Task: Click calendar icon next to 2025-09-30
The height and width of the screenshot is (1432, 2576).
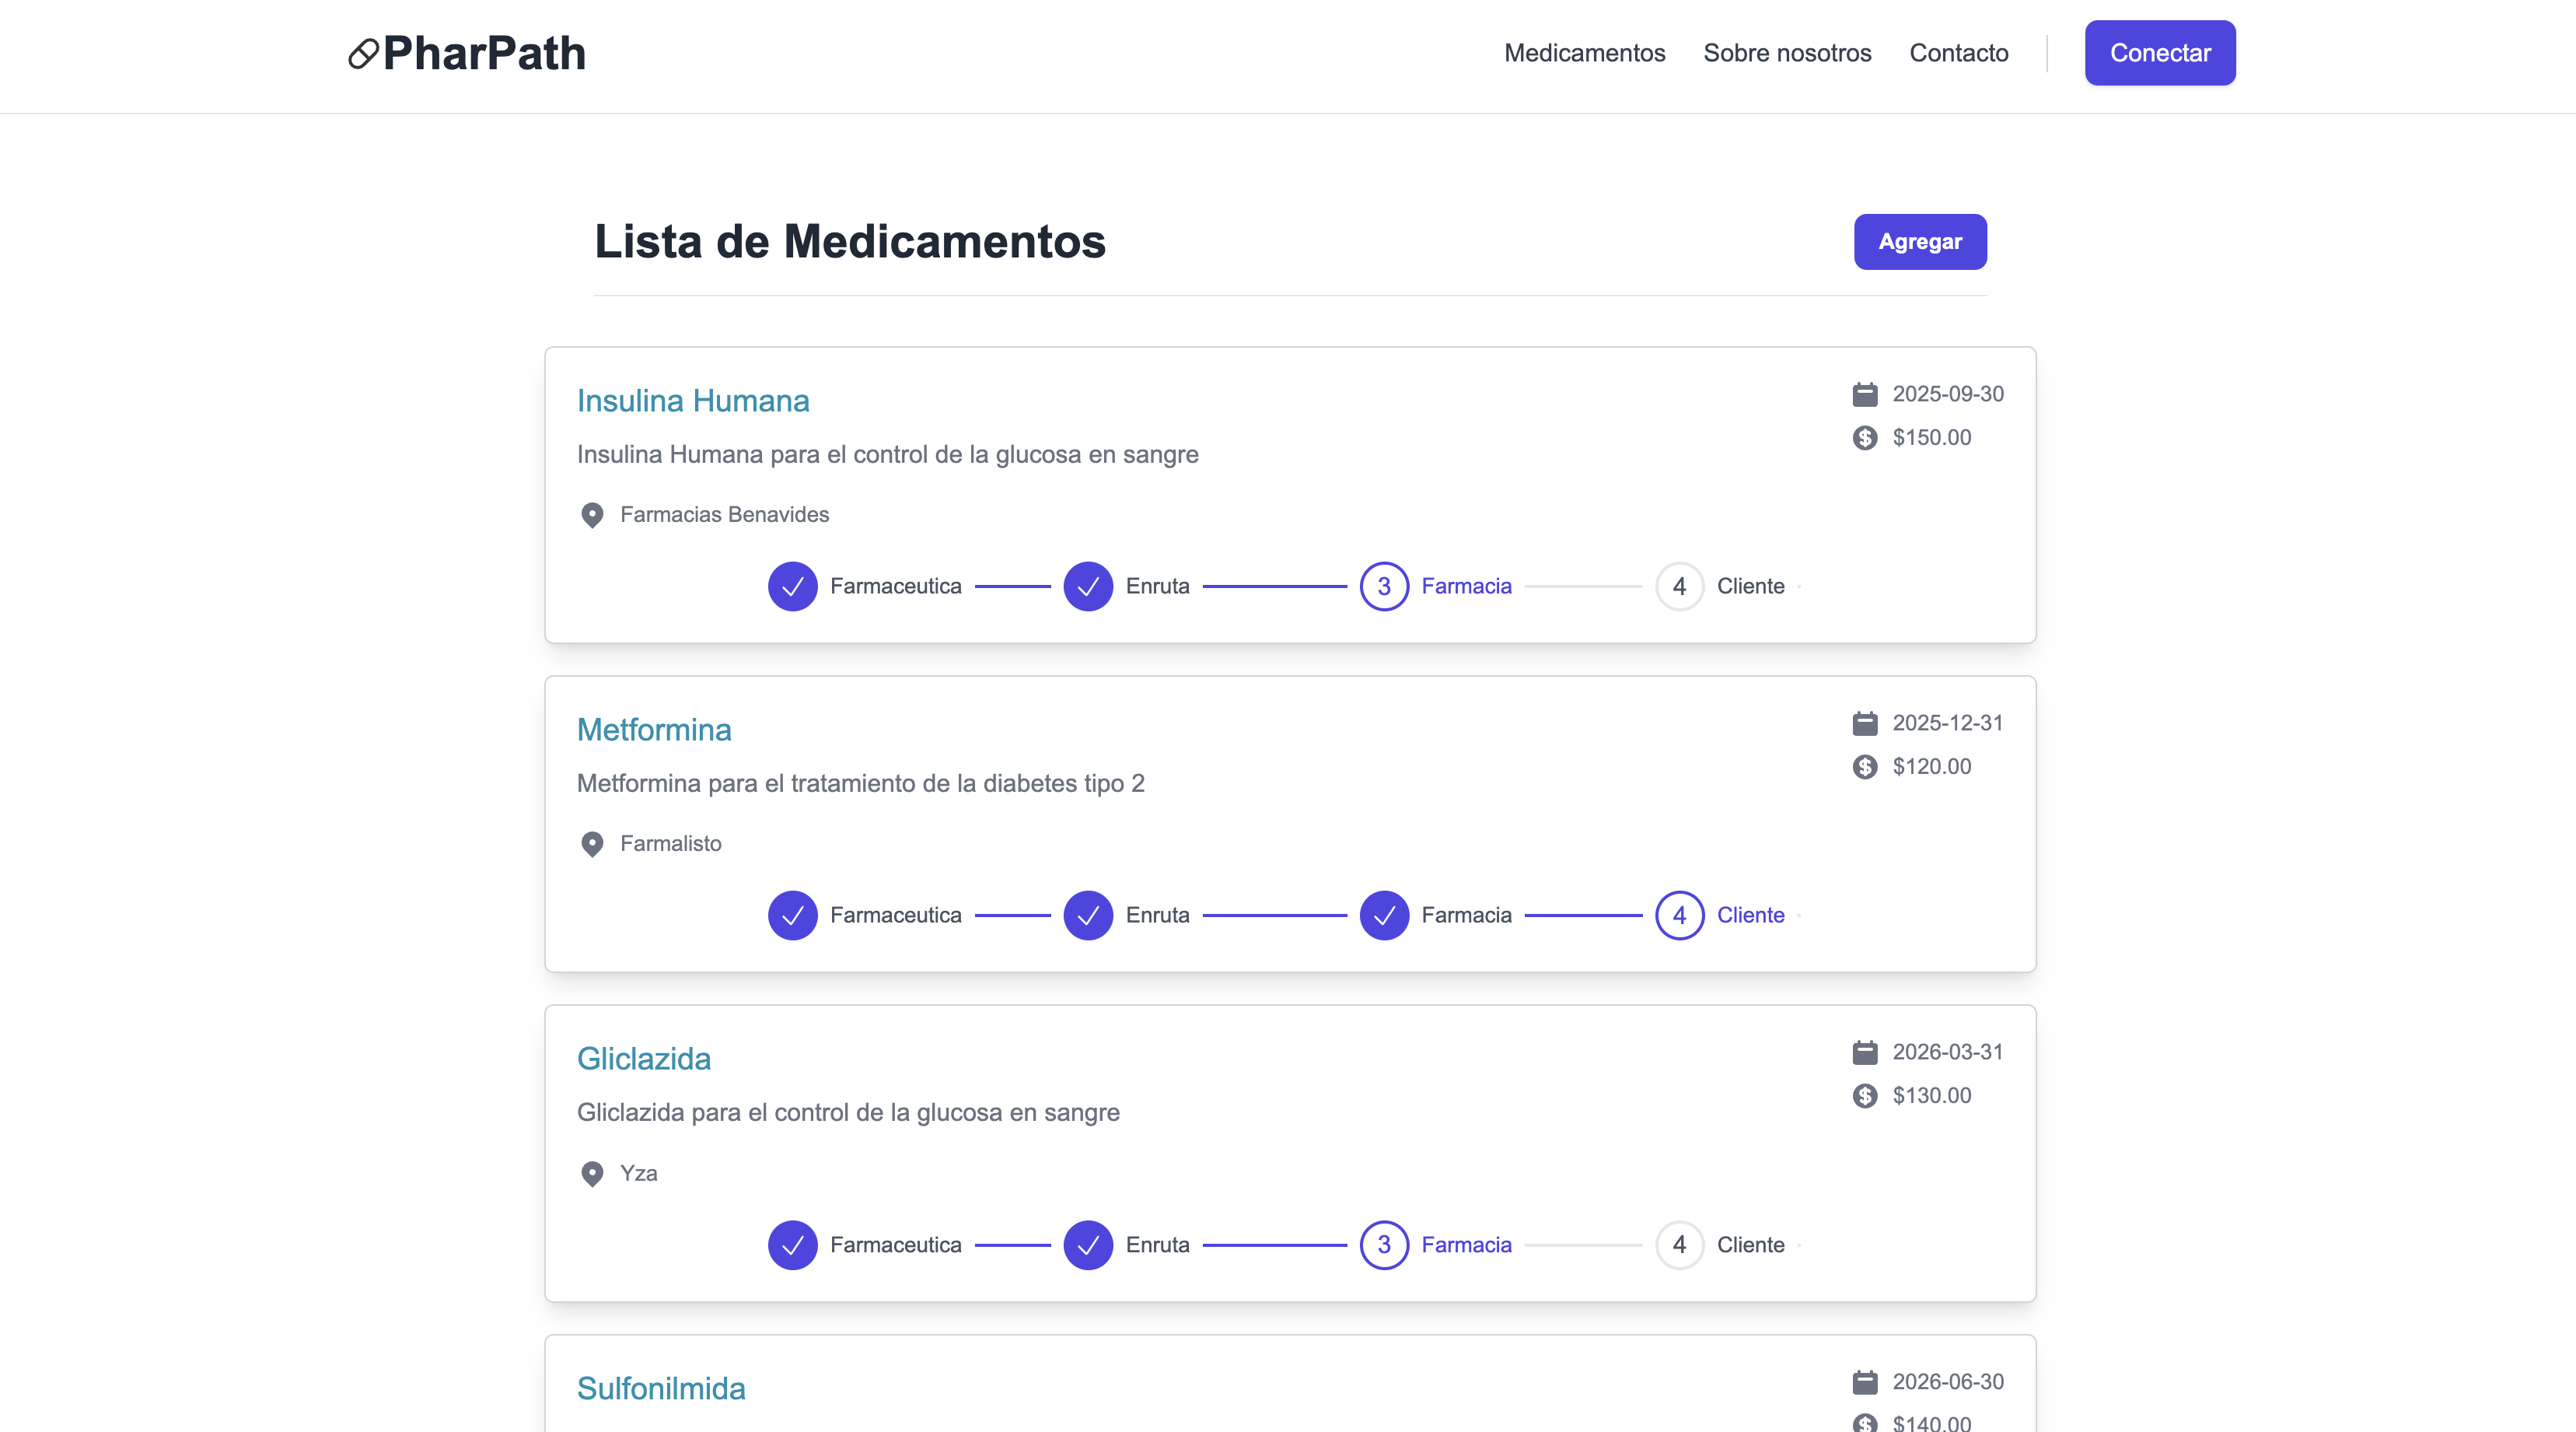Action: tap(1865, 394)
